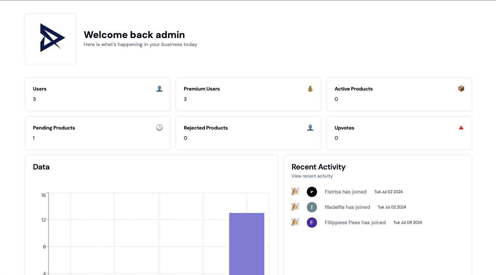496x275 pixels.
Task: Click the person icon on Rejected Products
Action: point(310,128)
